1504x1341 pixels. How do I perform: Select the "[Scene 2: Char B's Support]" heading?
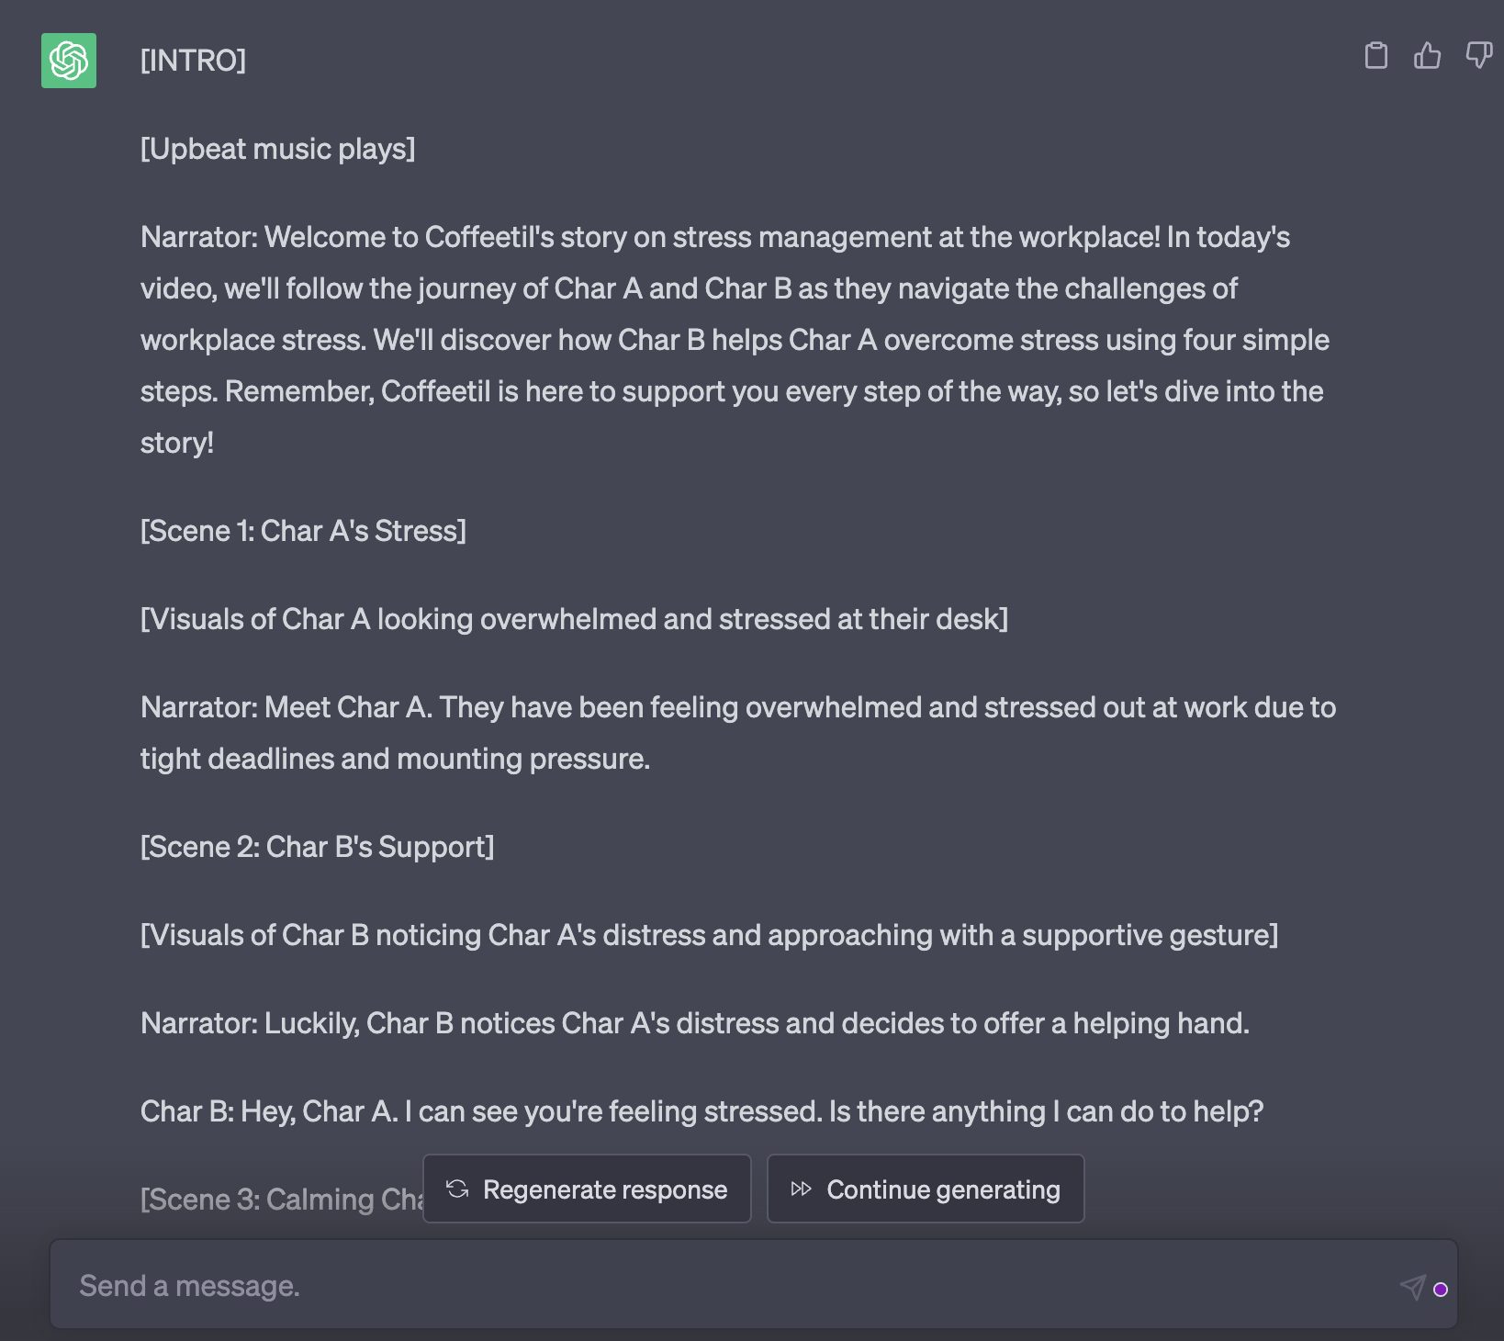pos(317,847)
